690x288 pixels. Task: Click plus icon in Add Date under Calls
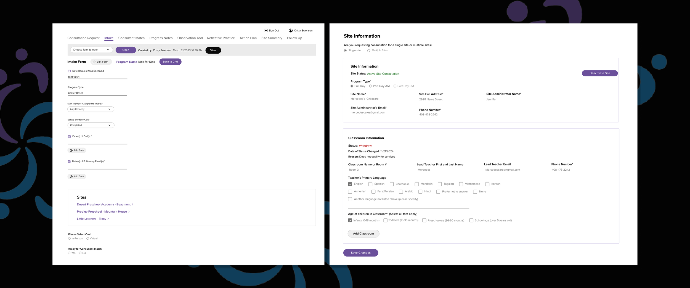point(71,150)
